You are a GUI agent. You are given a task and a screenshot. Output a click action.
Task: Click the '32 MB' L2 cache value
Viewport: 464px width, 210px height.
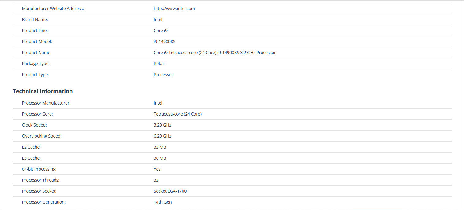[x=160, y=147]
